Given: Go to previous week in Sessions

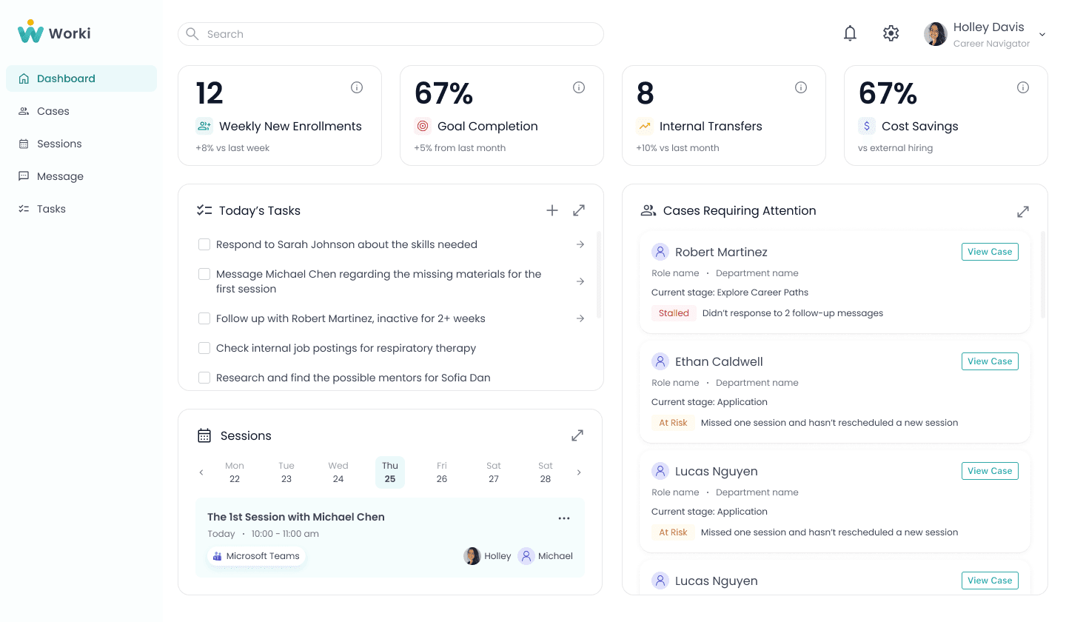Looking at the screenshot, I should coord(201,472).
